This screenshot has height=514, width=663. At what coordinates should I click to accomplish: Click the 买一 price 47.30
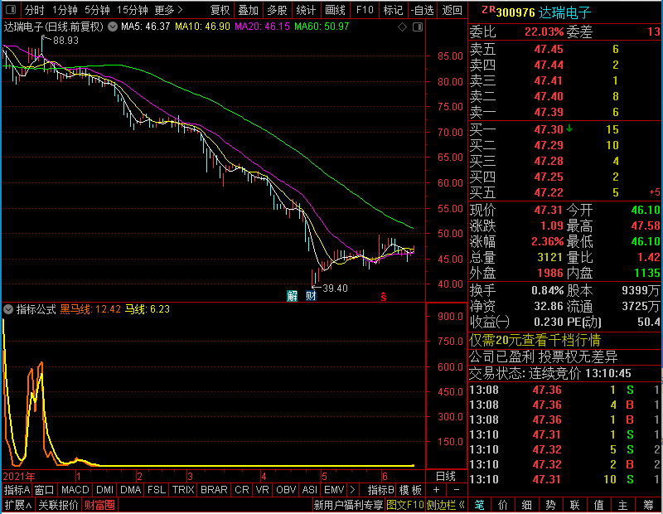click(x=549, y=129)
